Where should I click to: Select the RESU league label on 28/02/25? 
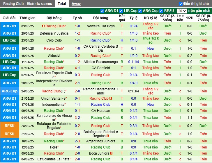point(10,126)
